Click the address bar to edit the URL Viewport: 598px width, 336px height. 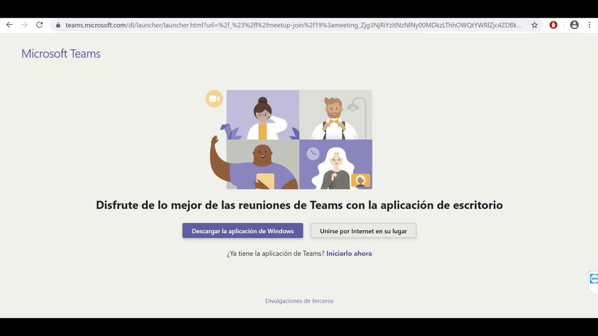pyautogui.click(x=280, y=25)
